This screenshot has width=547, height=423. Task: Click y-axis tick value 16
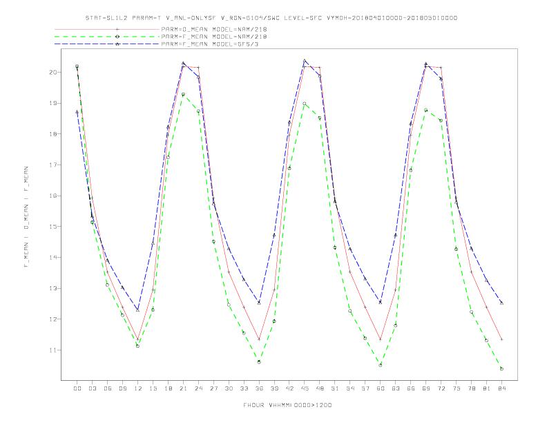53,196
